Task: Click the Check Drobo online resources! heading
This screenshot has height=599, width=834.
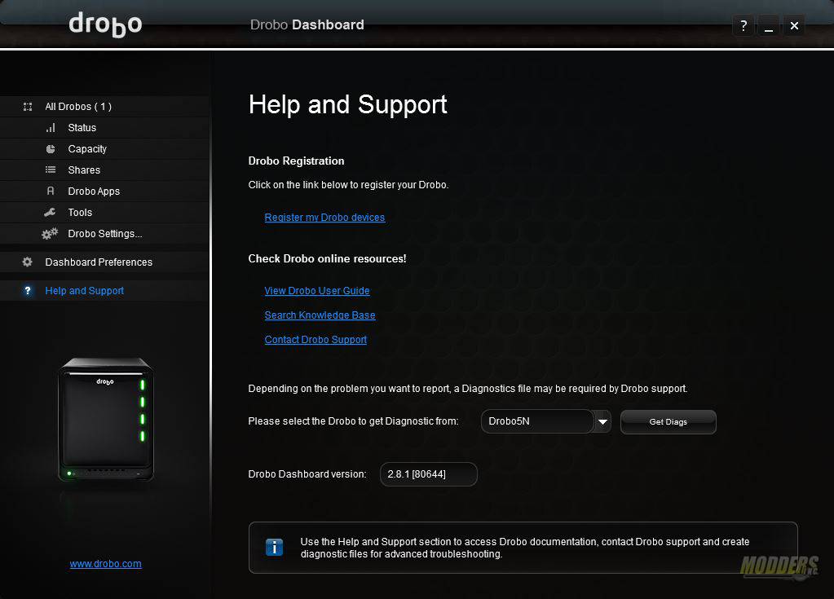Action: [x=327, y=259]
